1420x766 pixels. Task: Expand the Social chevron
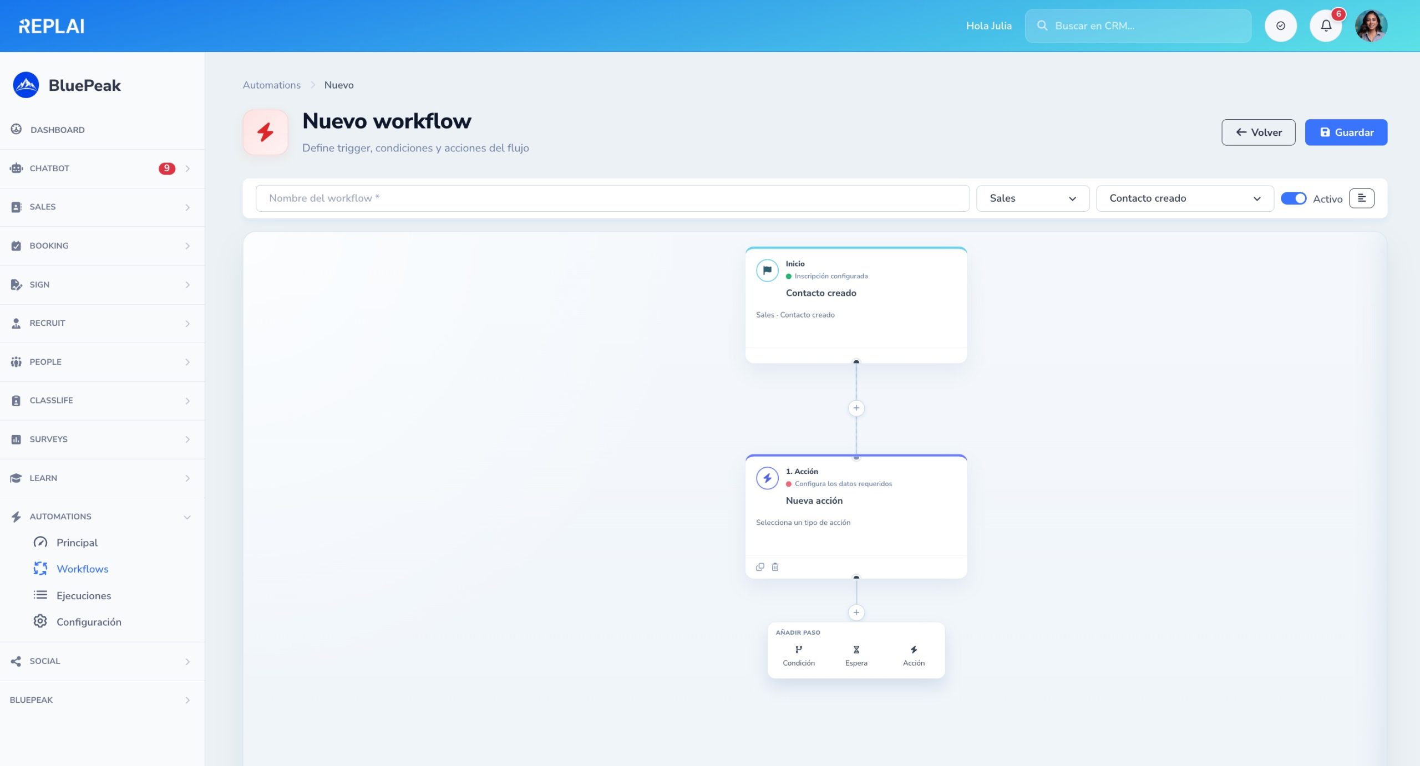(187, 662)
